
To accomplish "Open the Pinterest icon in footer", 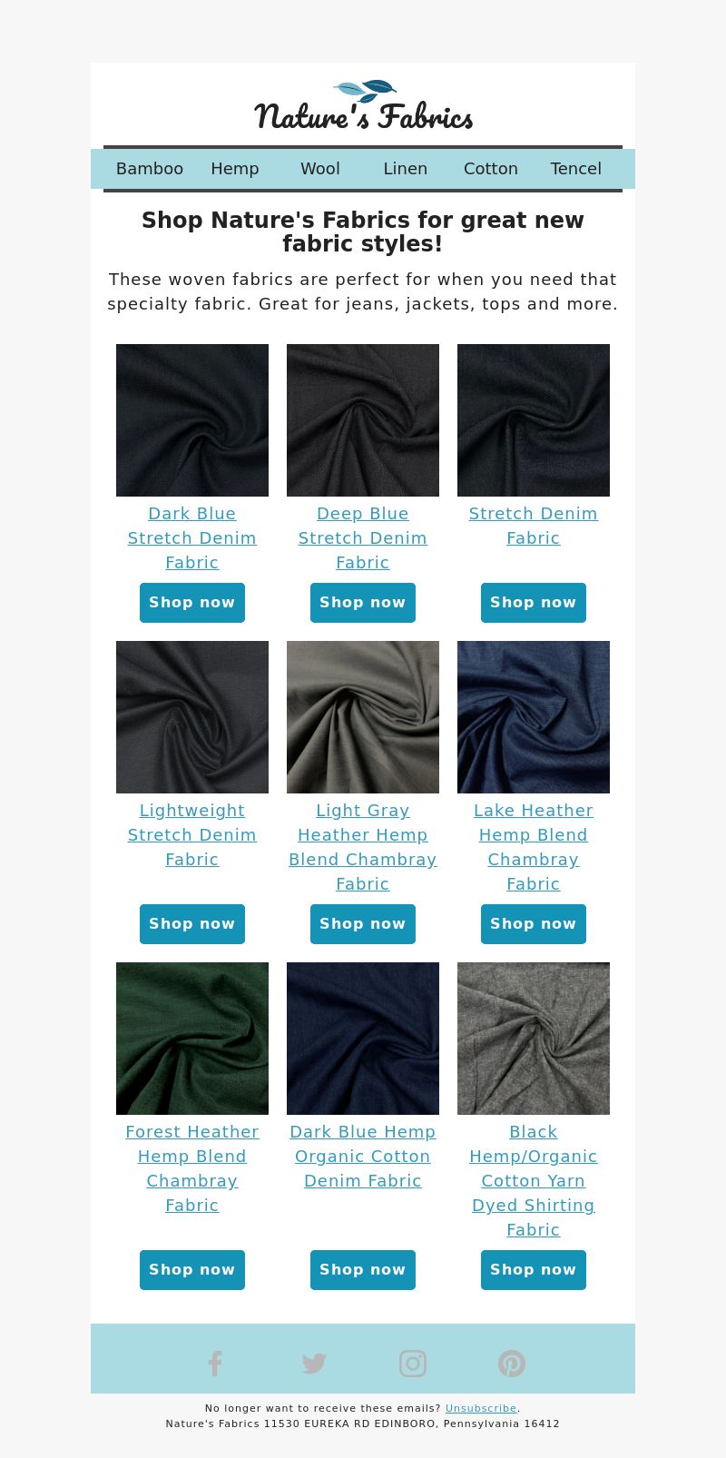I will tap(512, 1364).
